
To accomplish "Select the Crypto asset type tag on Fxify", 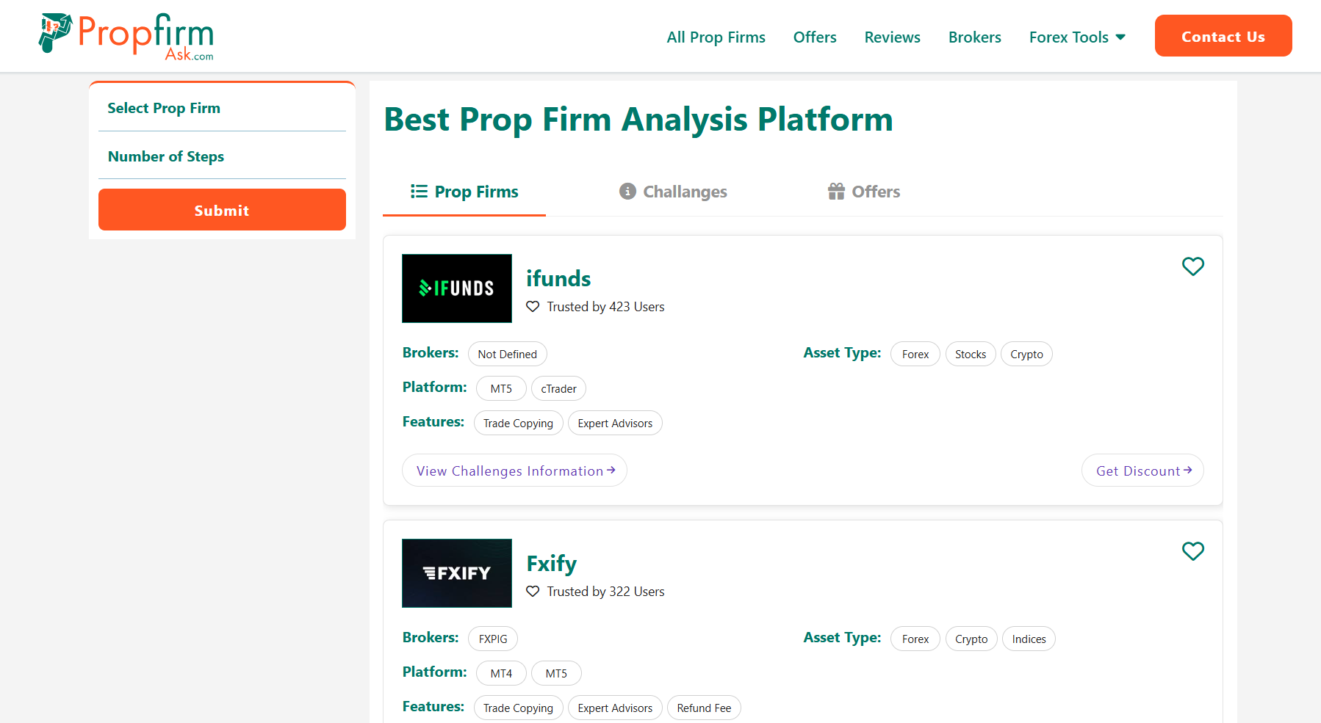I will point(971,639).
